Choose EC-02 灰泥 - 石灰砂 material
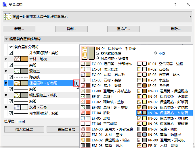 coord(103,75)
